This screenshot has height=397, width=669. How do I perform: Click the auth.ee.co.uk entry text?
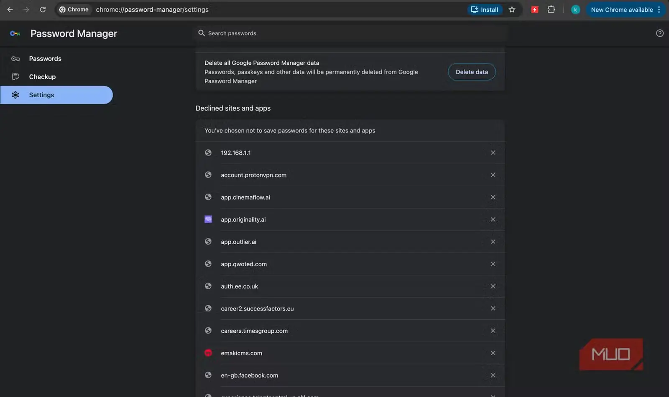[x=240, y=286]
